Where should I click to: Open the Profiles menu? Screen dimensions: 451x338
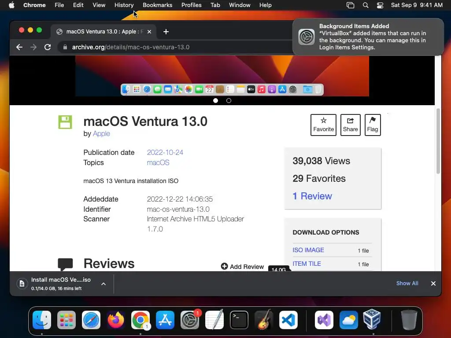point(191,5)
